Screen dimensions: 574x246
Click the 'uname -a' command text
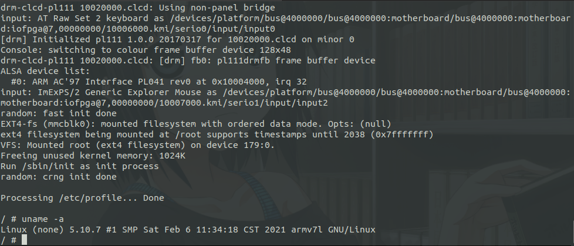click(43, 219)
